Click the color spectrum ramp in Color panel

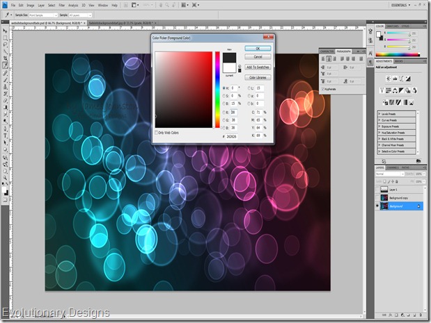pos(398,55)
